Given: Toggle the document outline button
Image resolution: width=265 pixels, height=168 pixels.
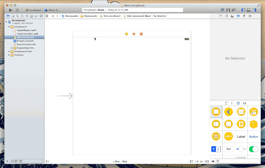Looking at the screenshot, I should point(47,161).
